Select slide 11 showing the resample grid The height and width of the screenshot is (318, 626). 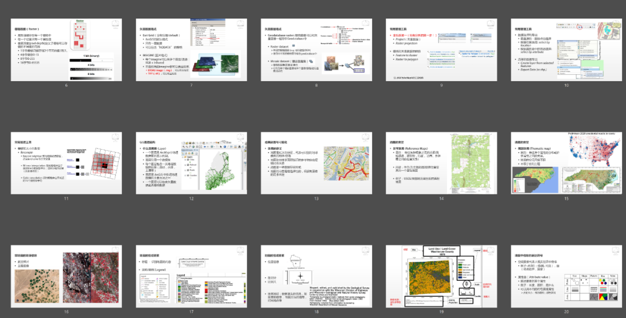(66, 162)
